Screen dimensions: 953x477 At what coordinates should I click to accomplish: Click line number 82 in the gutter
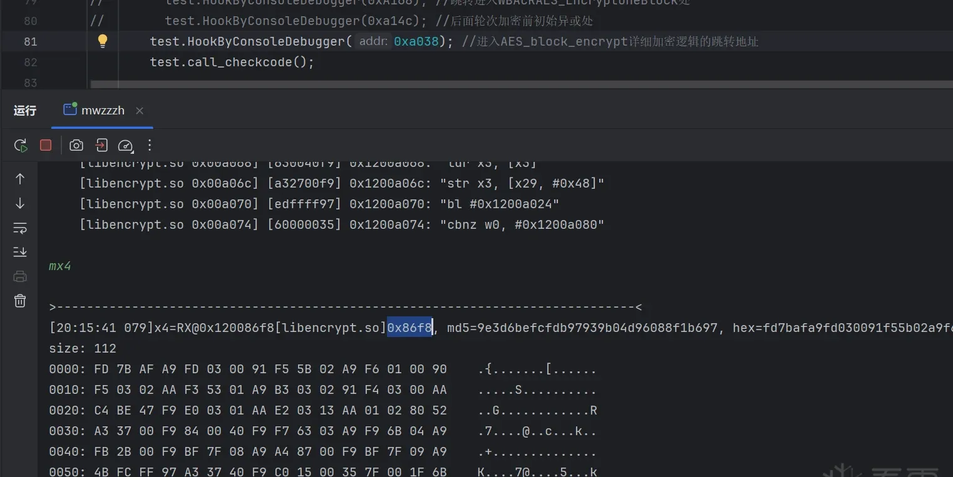pos(31,63)
